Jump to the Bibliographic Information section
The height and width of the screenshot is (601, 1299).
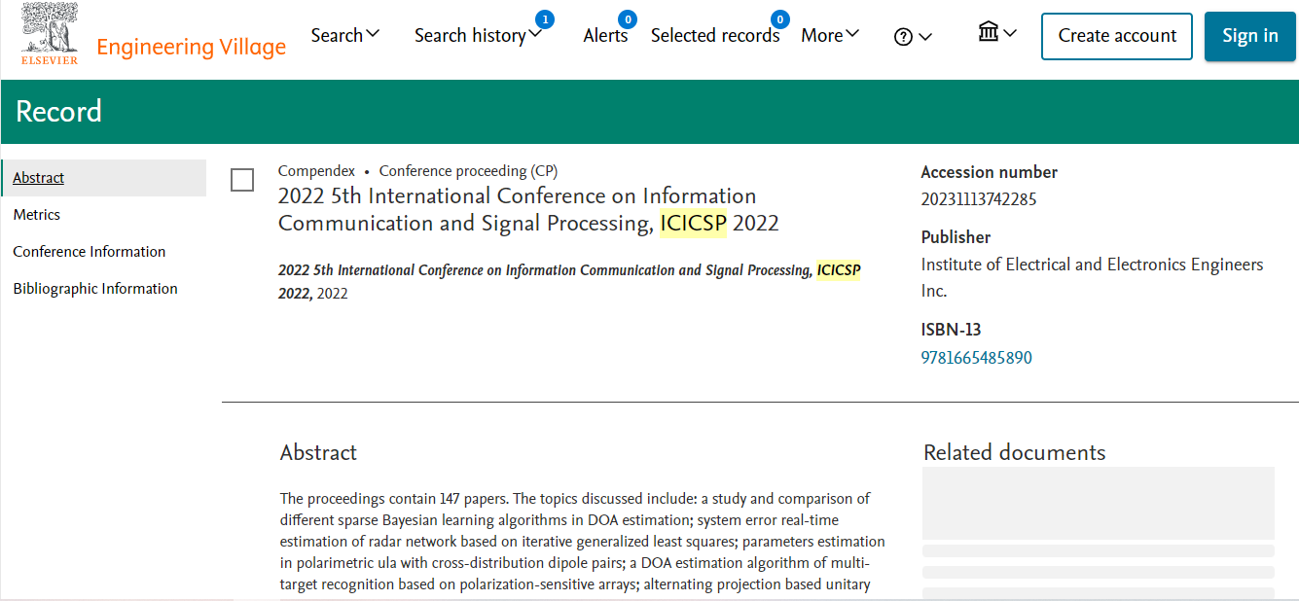pyautogui.click(x=95, y=289)
